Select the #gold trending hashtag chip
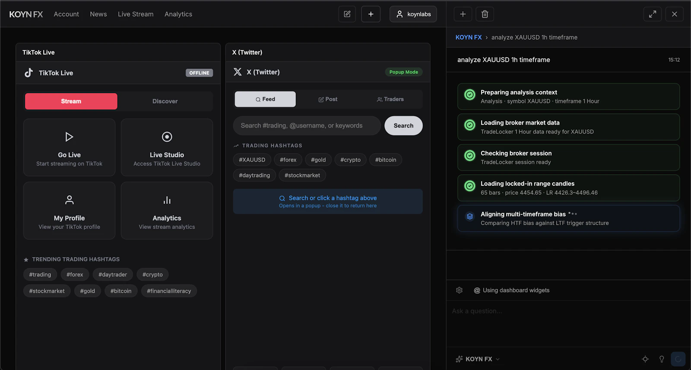 [87, 291]
